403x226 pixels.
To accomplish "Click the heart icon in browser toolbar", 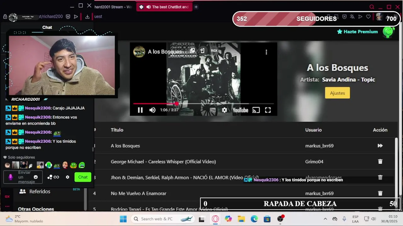I will 368,17.
